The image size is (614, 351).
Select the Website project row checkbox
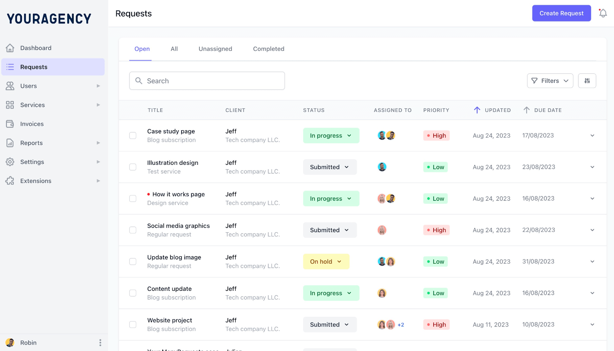tap(132, 324)
